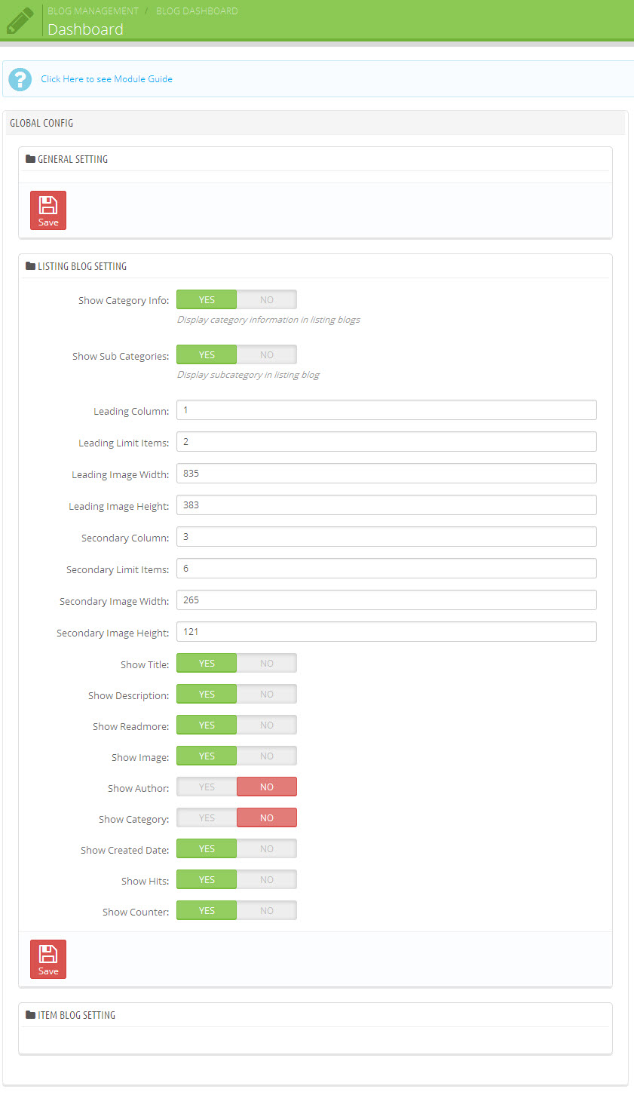
Task: Disable Show Hits by clicking NO
Action: click(267, 879)
